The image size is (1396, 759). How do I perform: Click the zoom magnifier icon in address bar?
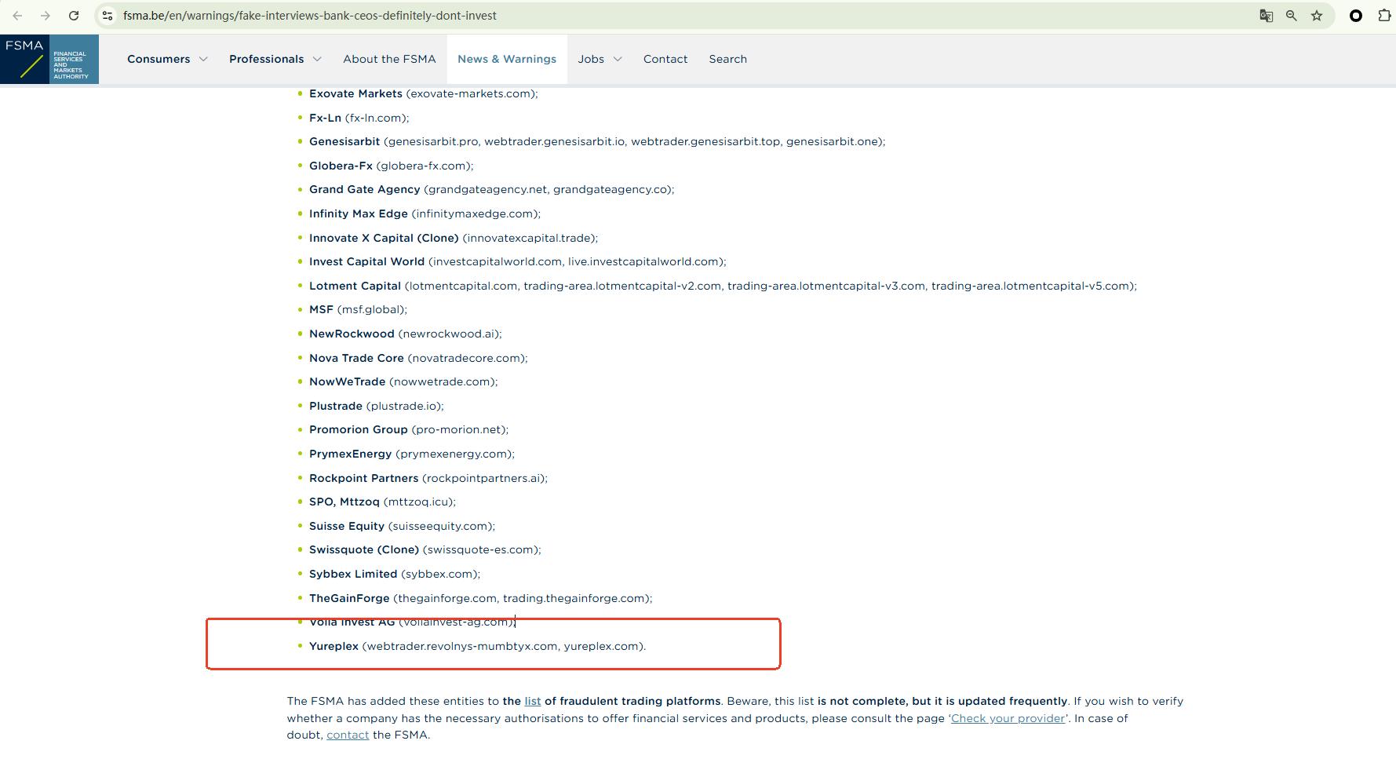pos(1291,16)
